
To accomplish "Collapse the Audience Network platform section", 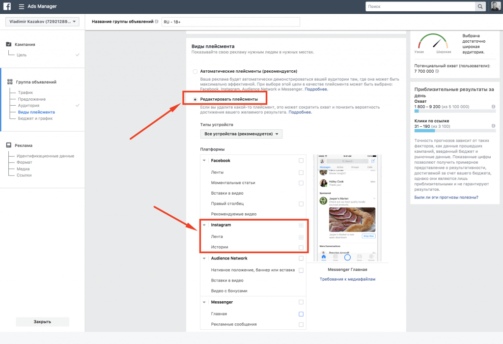I will point(204,258).
